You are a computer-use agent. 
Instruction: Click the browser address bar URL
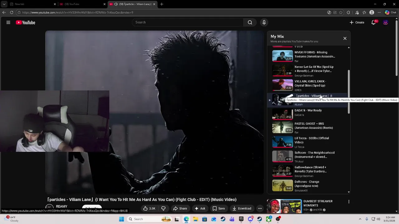click(78, 12)
